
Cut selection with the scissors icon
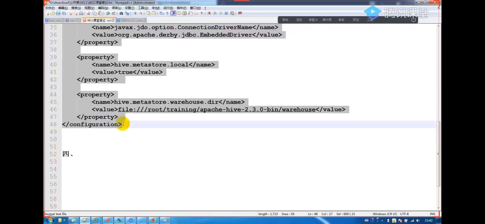tap(89, 13)
